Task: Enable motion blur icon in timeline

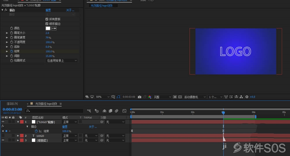Action: [x=117, y=111]
